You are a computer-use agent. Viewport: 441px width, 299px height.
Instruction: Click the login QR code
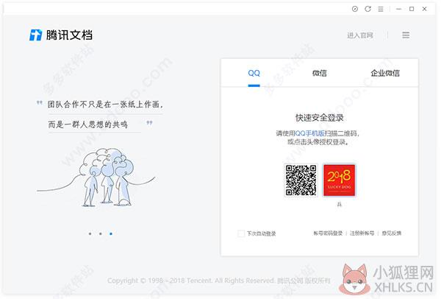pos(301,180)
